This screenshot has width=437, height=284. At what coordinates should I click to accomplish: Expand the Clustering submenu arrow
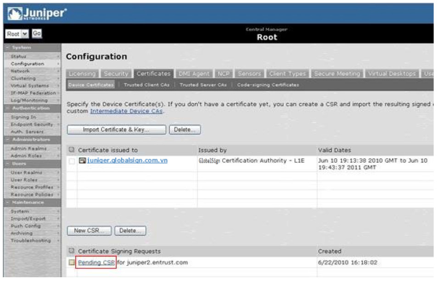tap(58, 78)
